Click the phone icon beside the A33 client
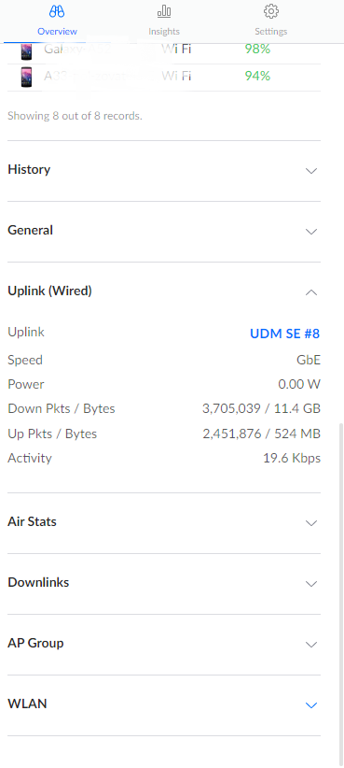Viewport: 344px width, 768px height. 27,78
